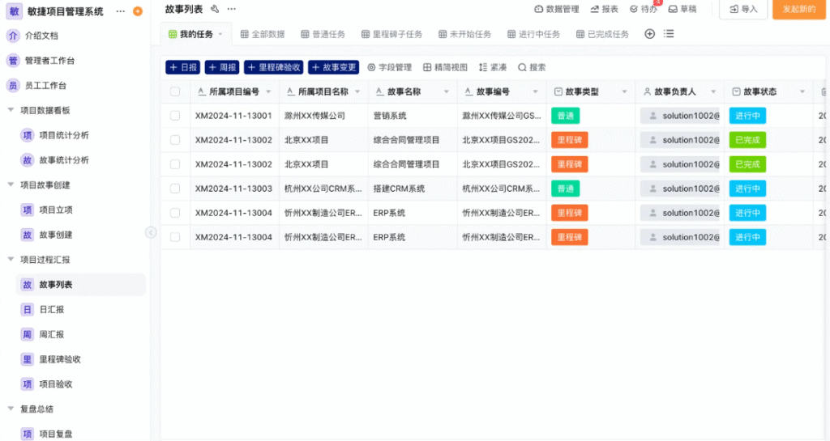Switch to the 已完成任务 tab
The image size is (830, 441).
[x=602, y=34]
